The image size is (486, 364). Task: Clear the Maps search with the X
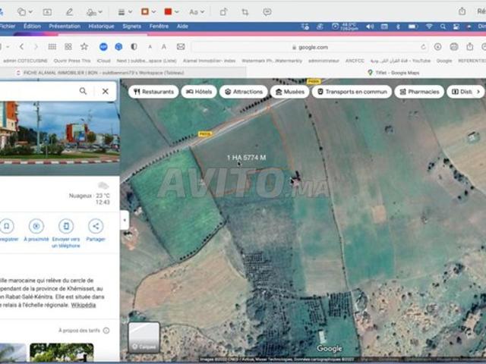point(106,91)
